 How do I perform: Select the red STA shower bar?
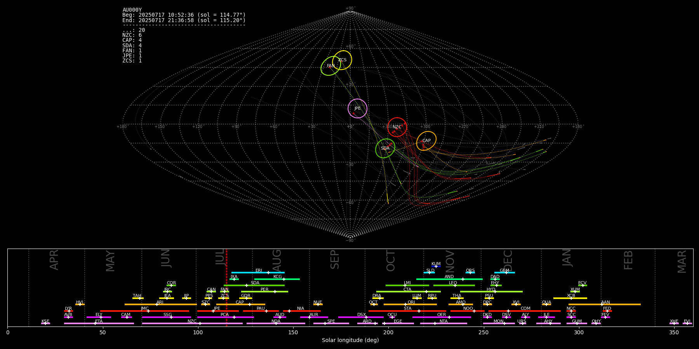point(407,311)
